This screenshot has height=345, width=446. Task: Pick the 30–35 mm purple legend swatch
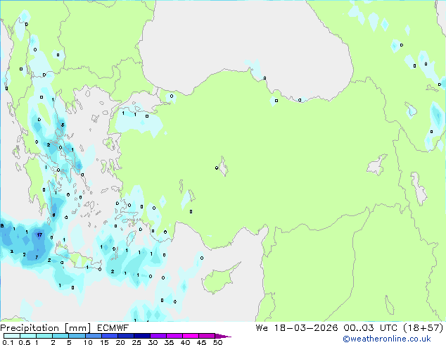(158, 336)
